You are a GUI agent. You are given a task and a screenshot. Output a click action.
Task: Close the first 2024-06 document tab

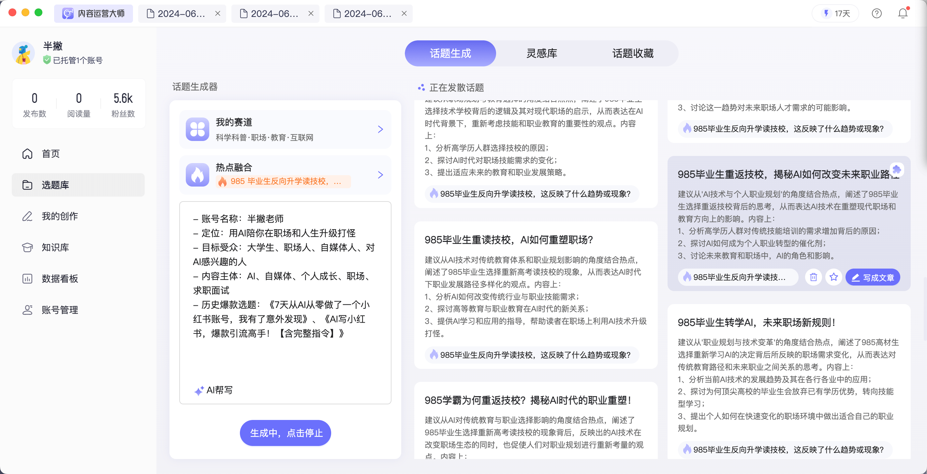[218, 14]
